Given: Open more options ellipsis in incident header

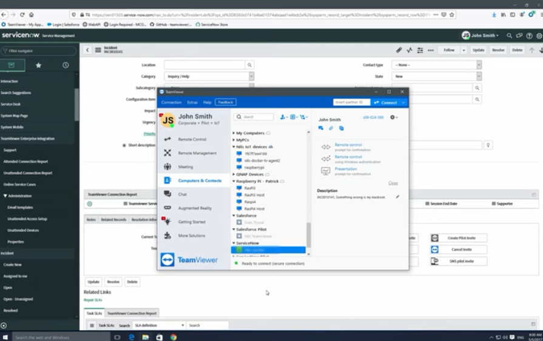Looking at the screenshot, I should click(x=431, y=50).
